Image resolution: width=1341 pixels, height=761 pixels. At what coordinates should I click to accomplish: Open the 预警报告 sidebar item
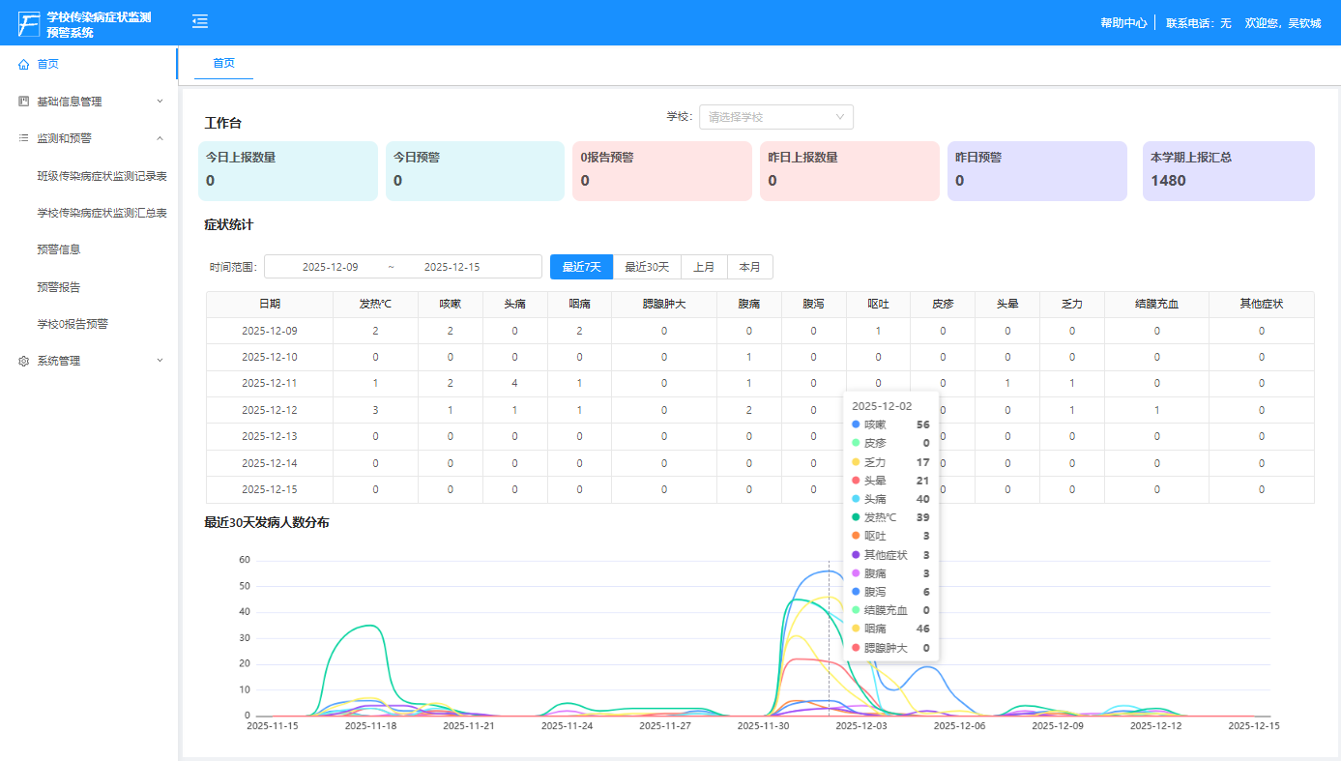59,287
